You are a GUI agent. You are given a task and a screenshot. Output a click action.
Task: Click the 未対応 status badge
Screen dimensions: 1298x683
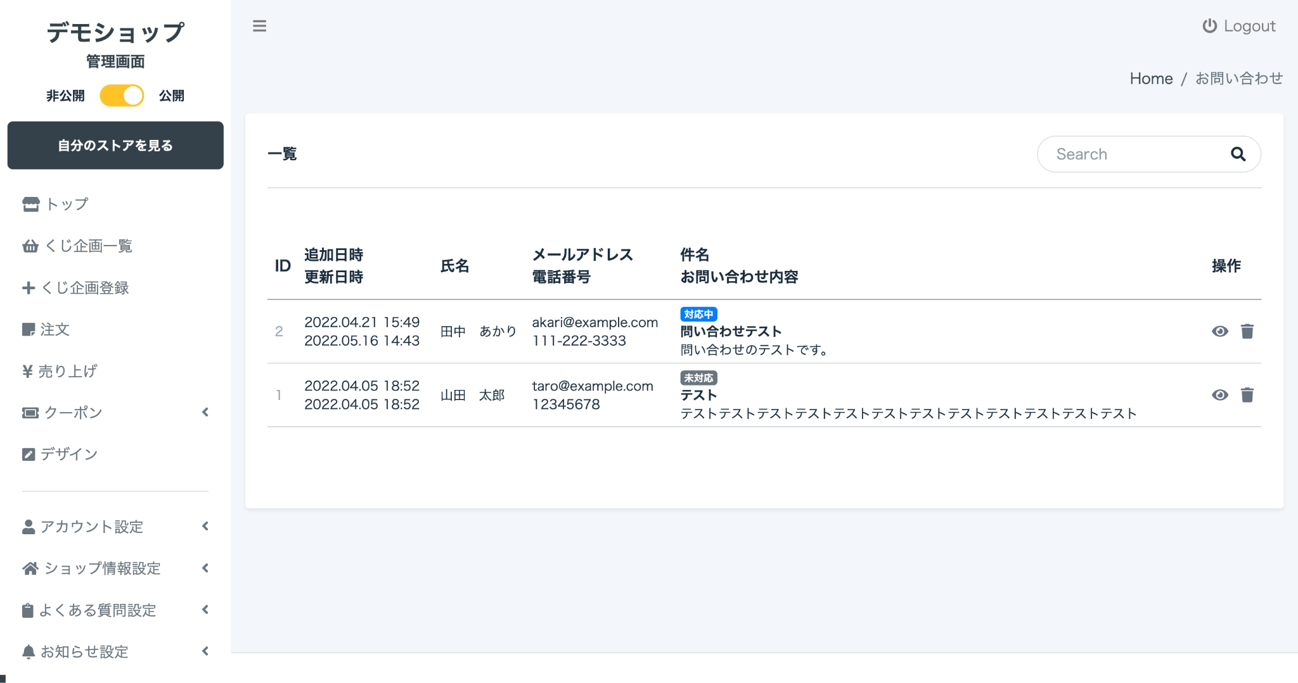(698, 378)
